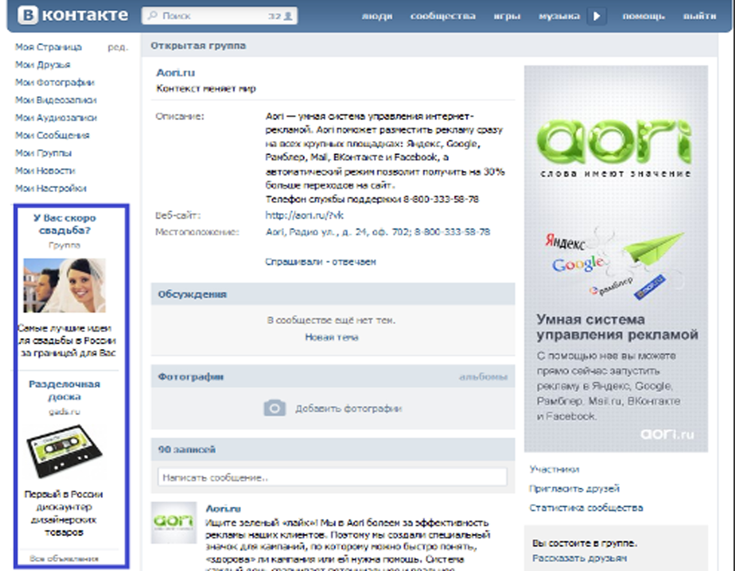Click Пригласить друзей link

pos(574,488)
